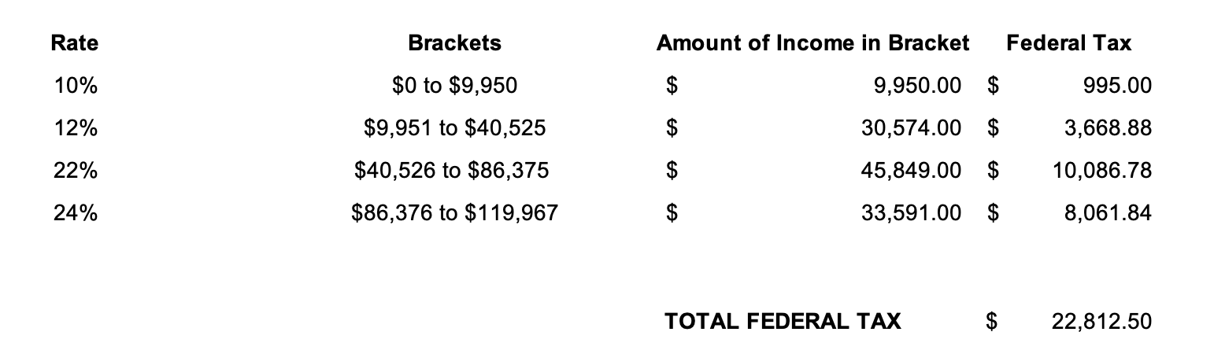The image size is (1214, 354).
Task: Click the Federal Tax column header
Action: pos(1068,43)
